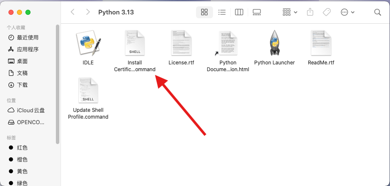Image resolution: width=390 pixels, height=186 pixels.
Task: Select the Install Certificates.command file
Action: [135, 43]
